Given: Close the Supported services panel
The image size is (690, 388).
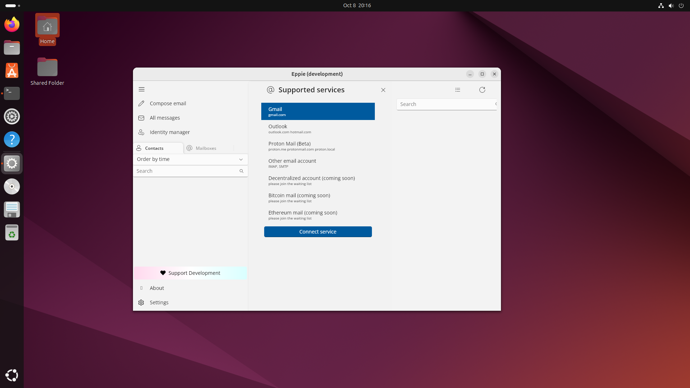Looking at the screenshot, I should click(x=383, y=90).
